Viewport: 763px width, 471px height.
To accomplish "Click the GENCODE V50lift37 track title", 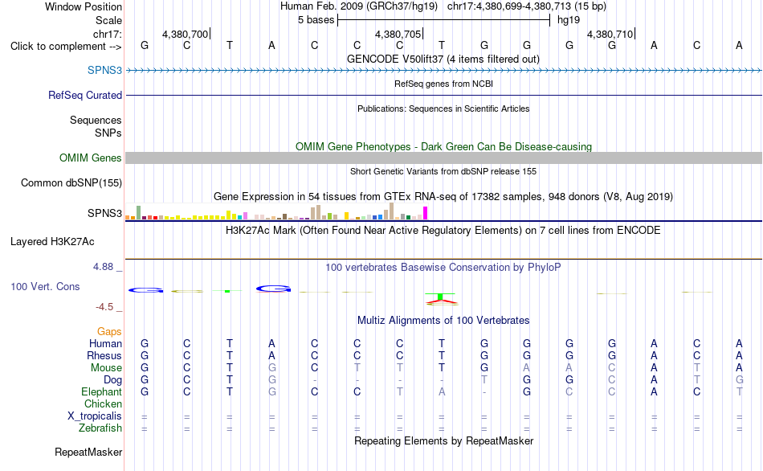I will coord(443,59).
